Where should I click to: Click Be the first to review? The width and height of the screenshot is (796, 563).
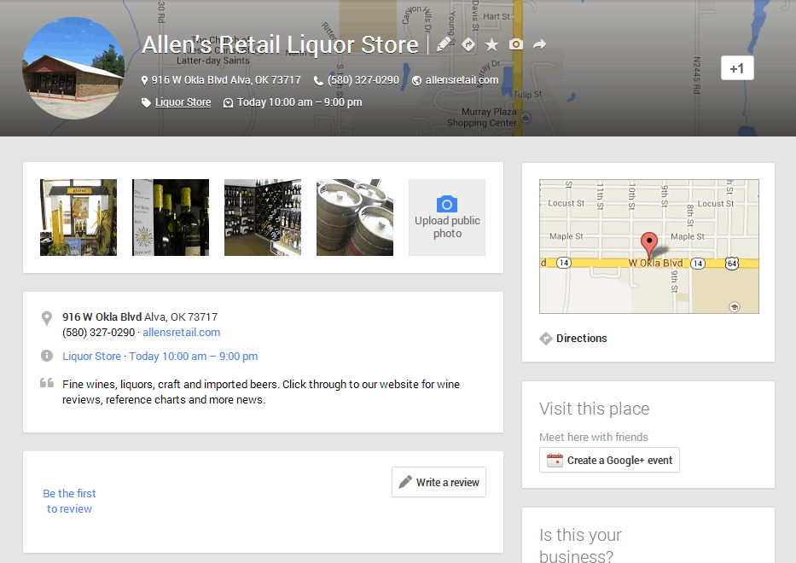click(x=69, y=501)
